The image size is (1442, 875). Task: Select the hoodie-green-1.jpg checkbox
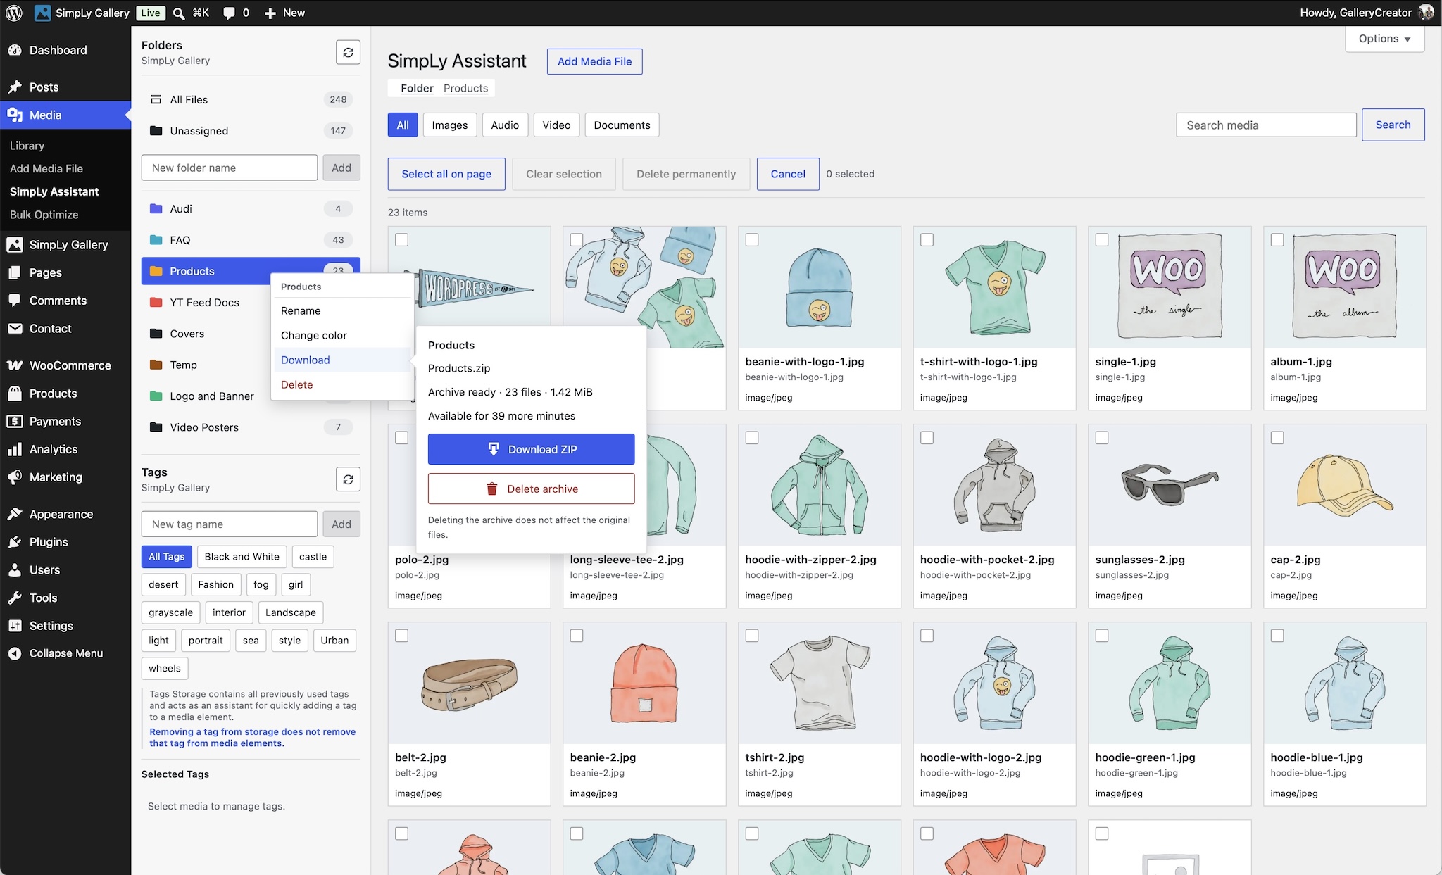click(x=1102, y=636)
